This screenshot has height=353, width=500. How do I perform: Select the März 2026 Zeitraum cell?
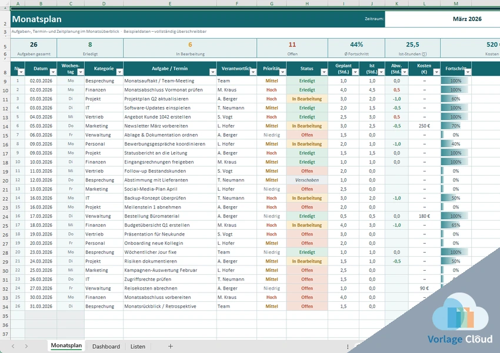pos(442,19)
